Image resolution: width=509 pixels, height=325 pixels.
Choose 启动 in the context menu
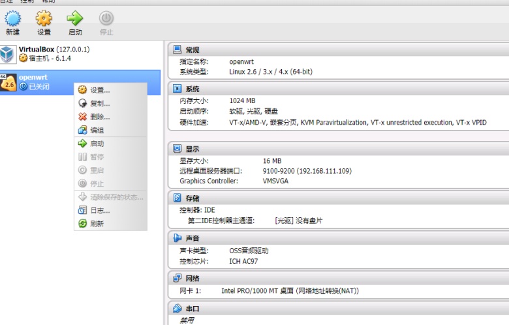tap(110, 144)
